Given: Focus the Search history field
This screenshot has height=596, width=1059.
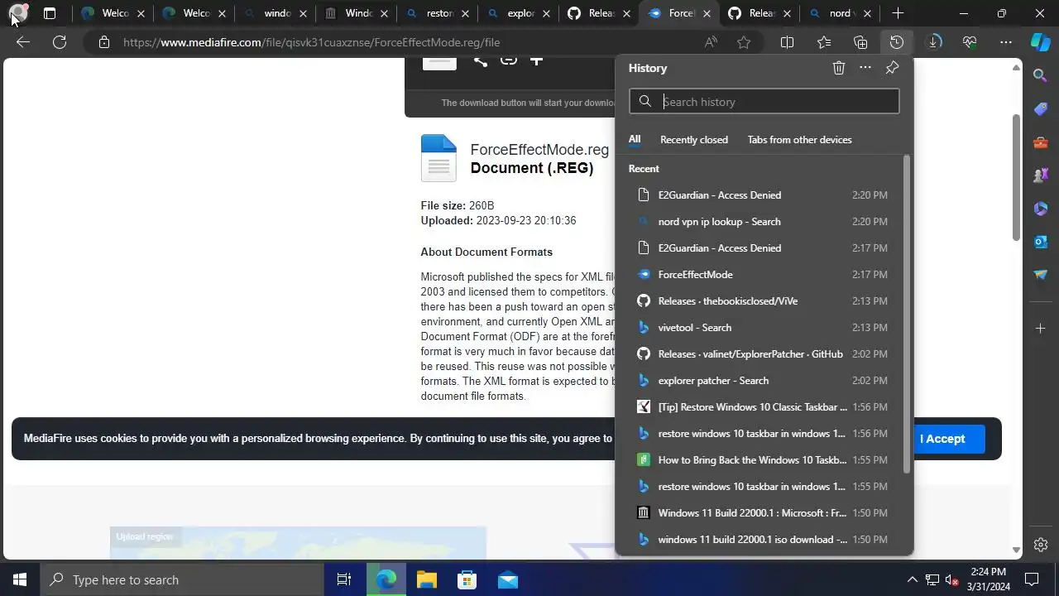Looking at the screenshot, I should pyautogui.click(x=764, y=102).
